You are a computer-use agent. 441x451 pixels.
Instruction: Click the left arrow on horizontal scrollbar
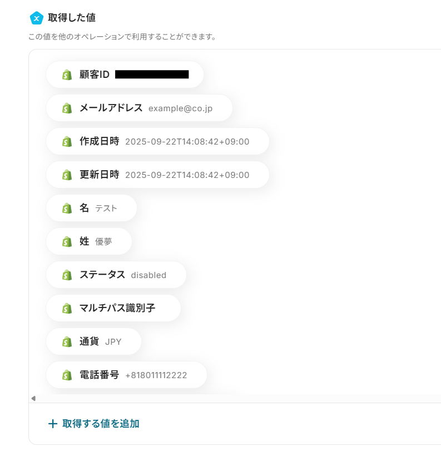coord(33,398)
